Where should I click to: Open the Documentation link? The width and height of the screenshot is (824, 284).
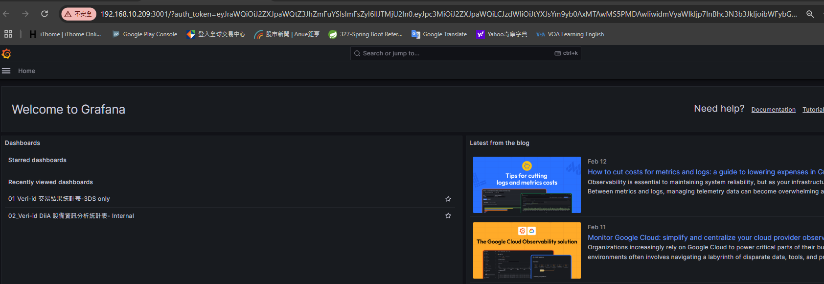click(773, 110)
